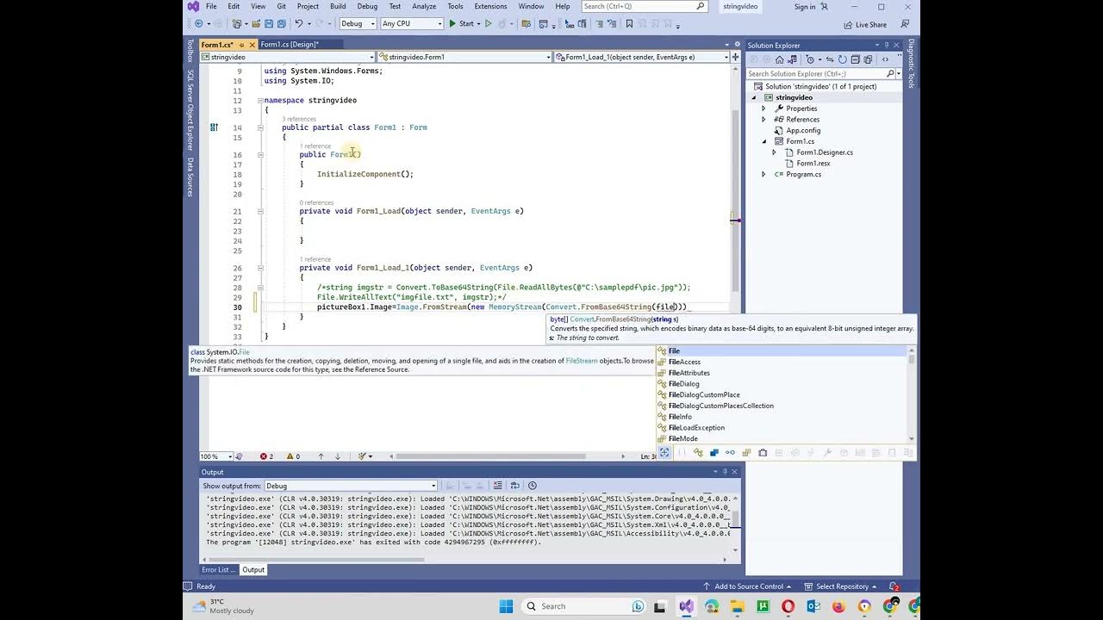Open the stringvideo.Form1 type dropdown

point(464,57)
